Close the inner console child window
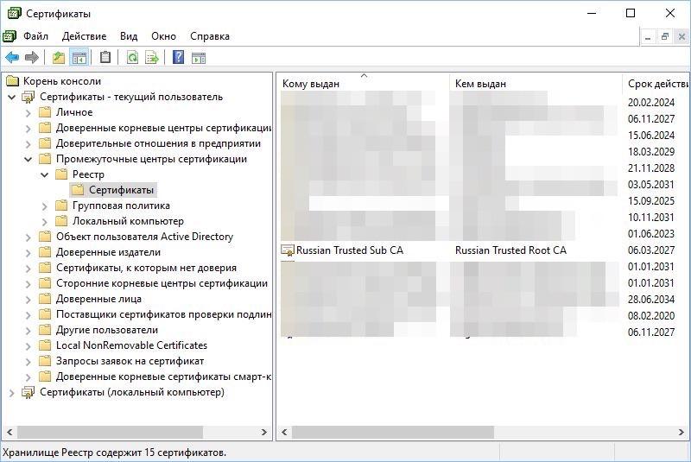The image size is (691, 462). click(x=681, y=37)
